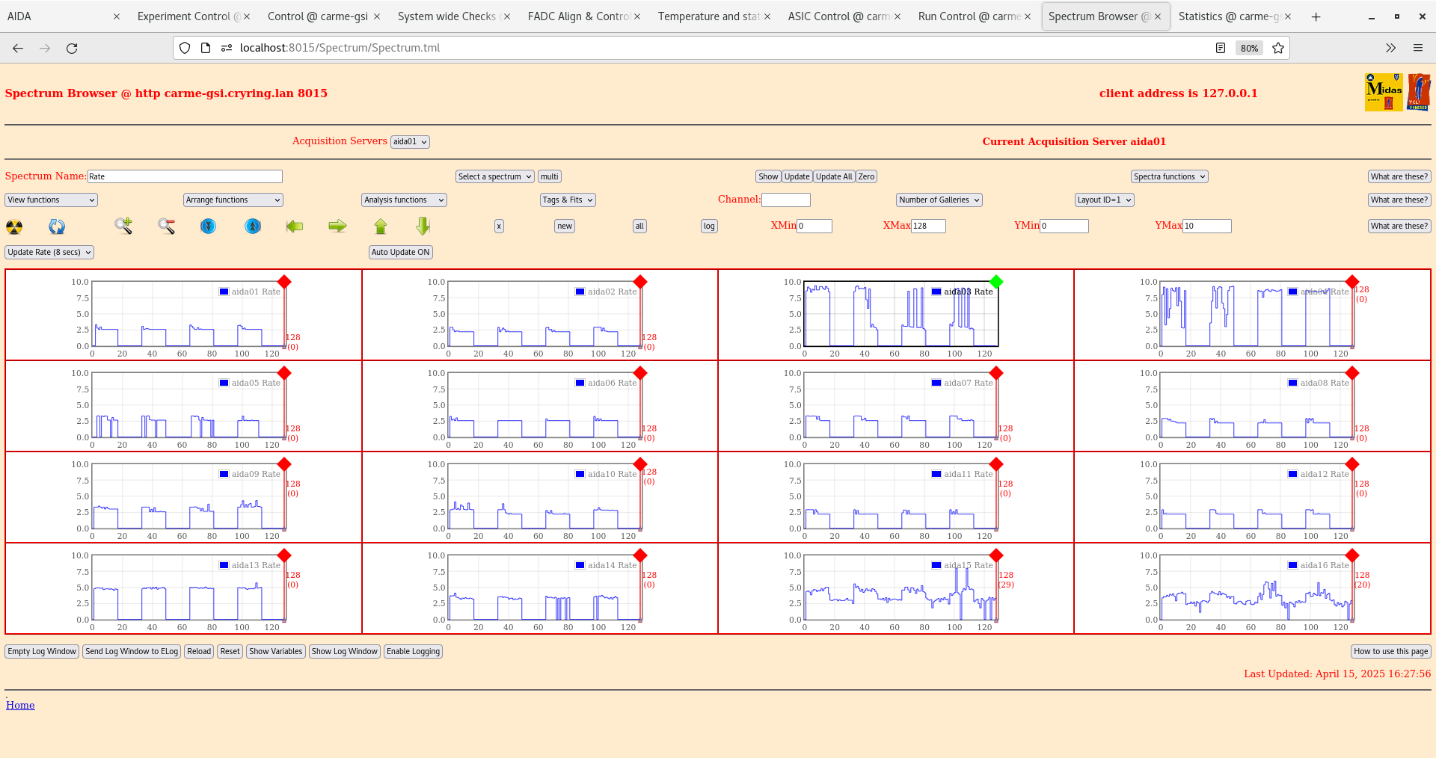
Task: Expand View functions dropdown
Action: [51, 200]
